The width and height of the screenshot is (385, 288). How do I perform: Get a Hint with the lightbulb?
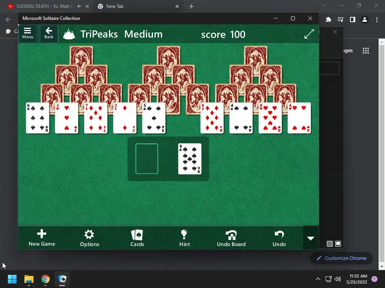coord(184,238)
